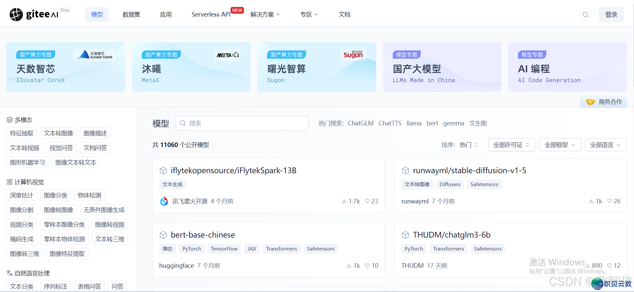Expand the 全部框架 dropdown
Image resolution: width=634 pixels, height=292 pixels.
coord(560,145)
